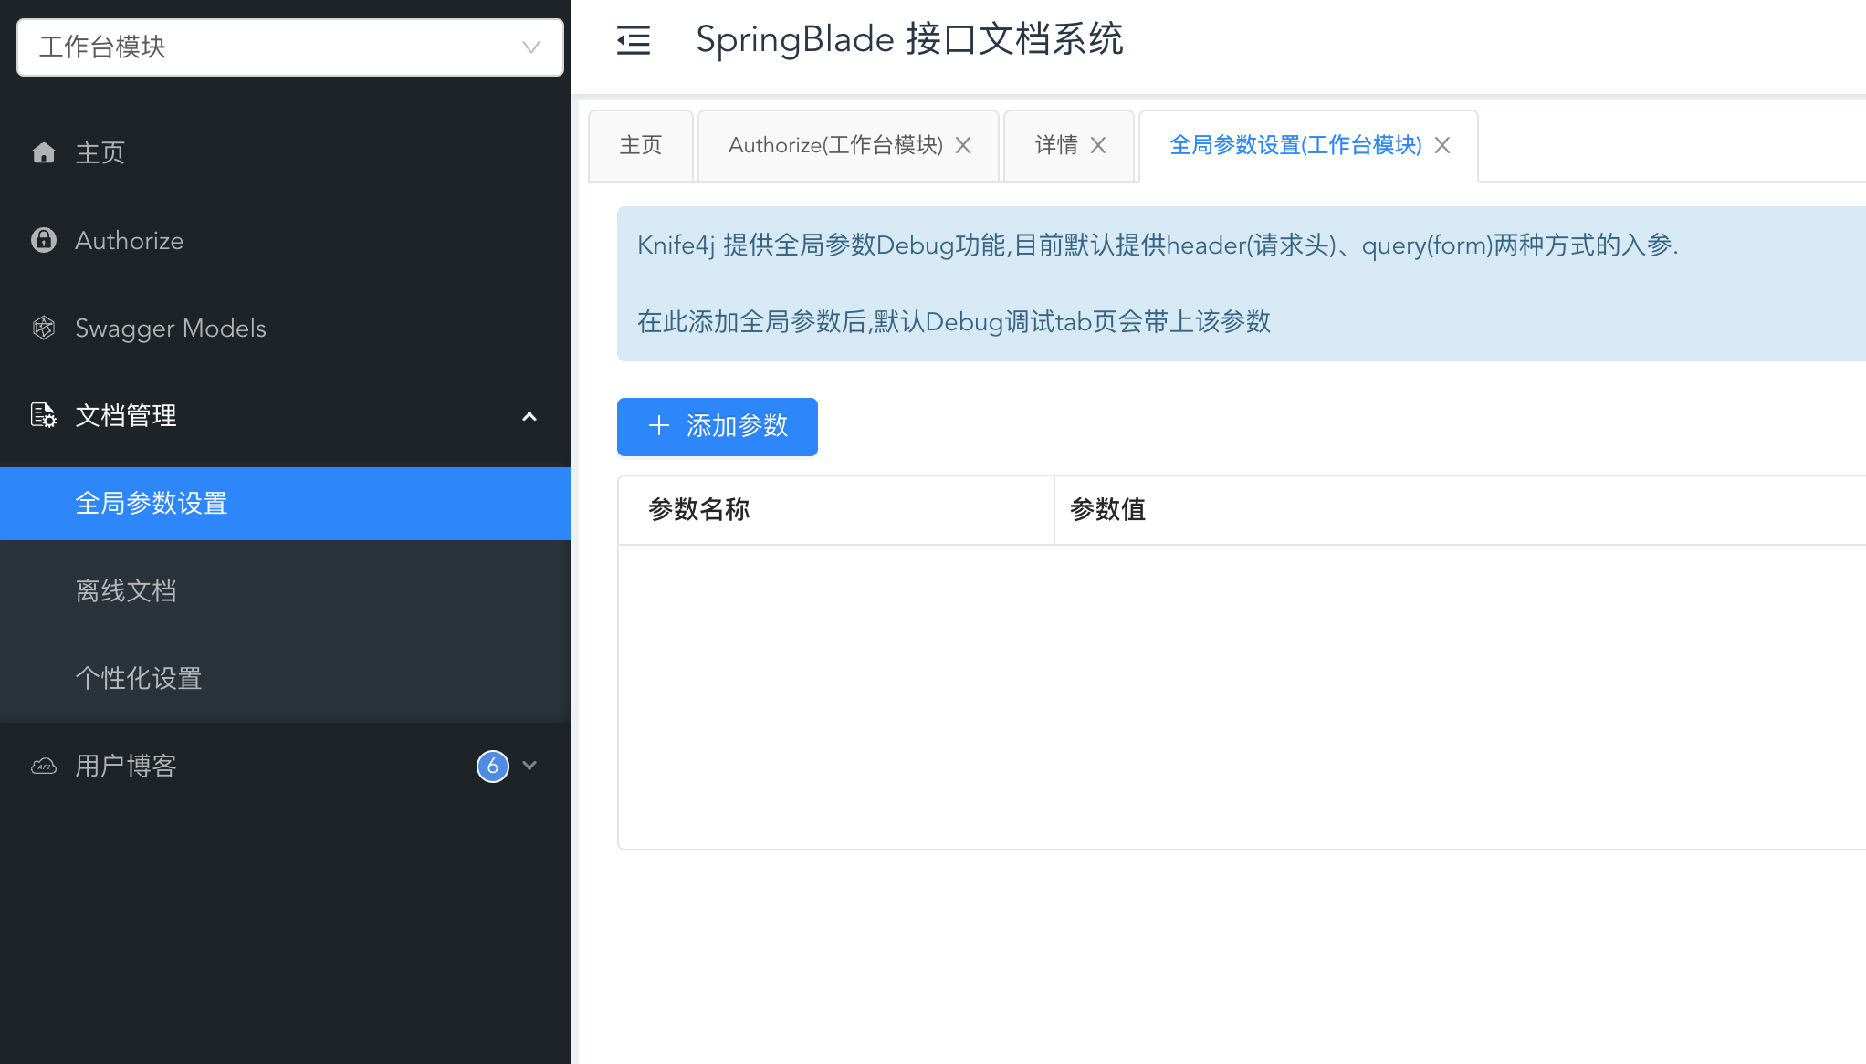Click the cube icon beside Swagger Models
The height and width of the screenshot is (1064, 1866).
coord(44,328)
